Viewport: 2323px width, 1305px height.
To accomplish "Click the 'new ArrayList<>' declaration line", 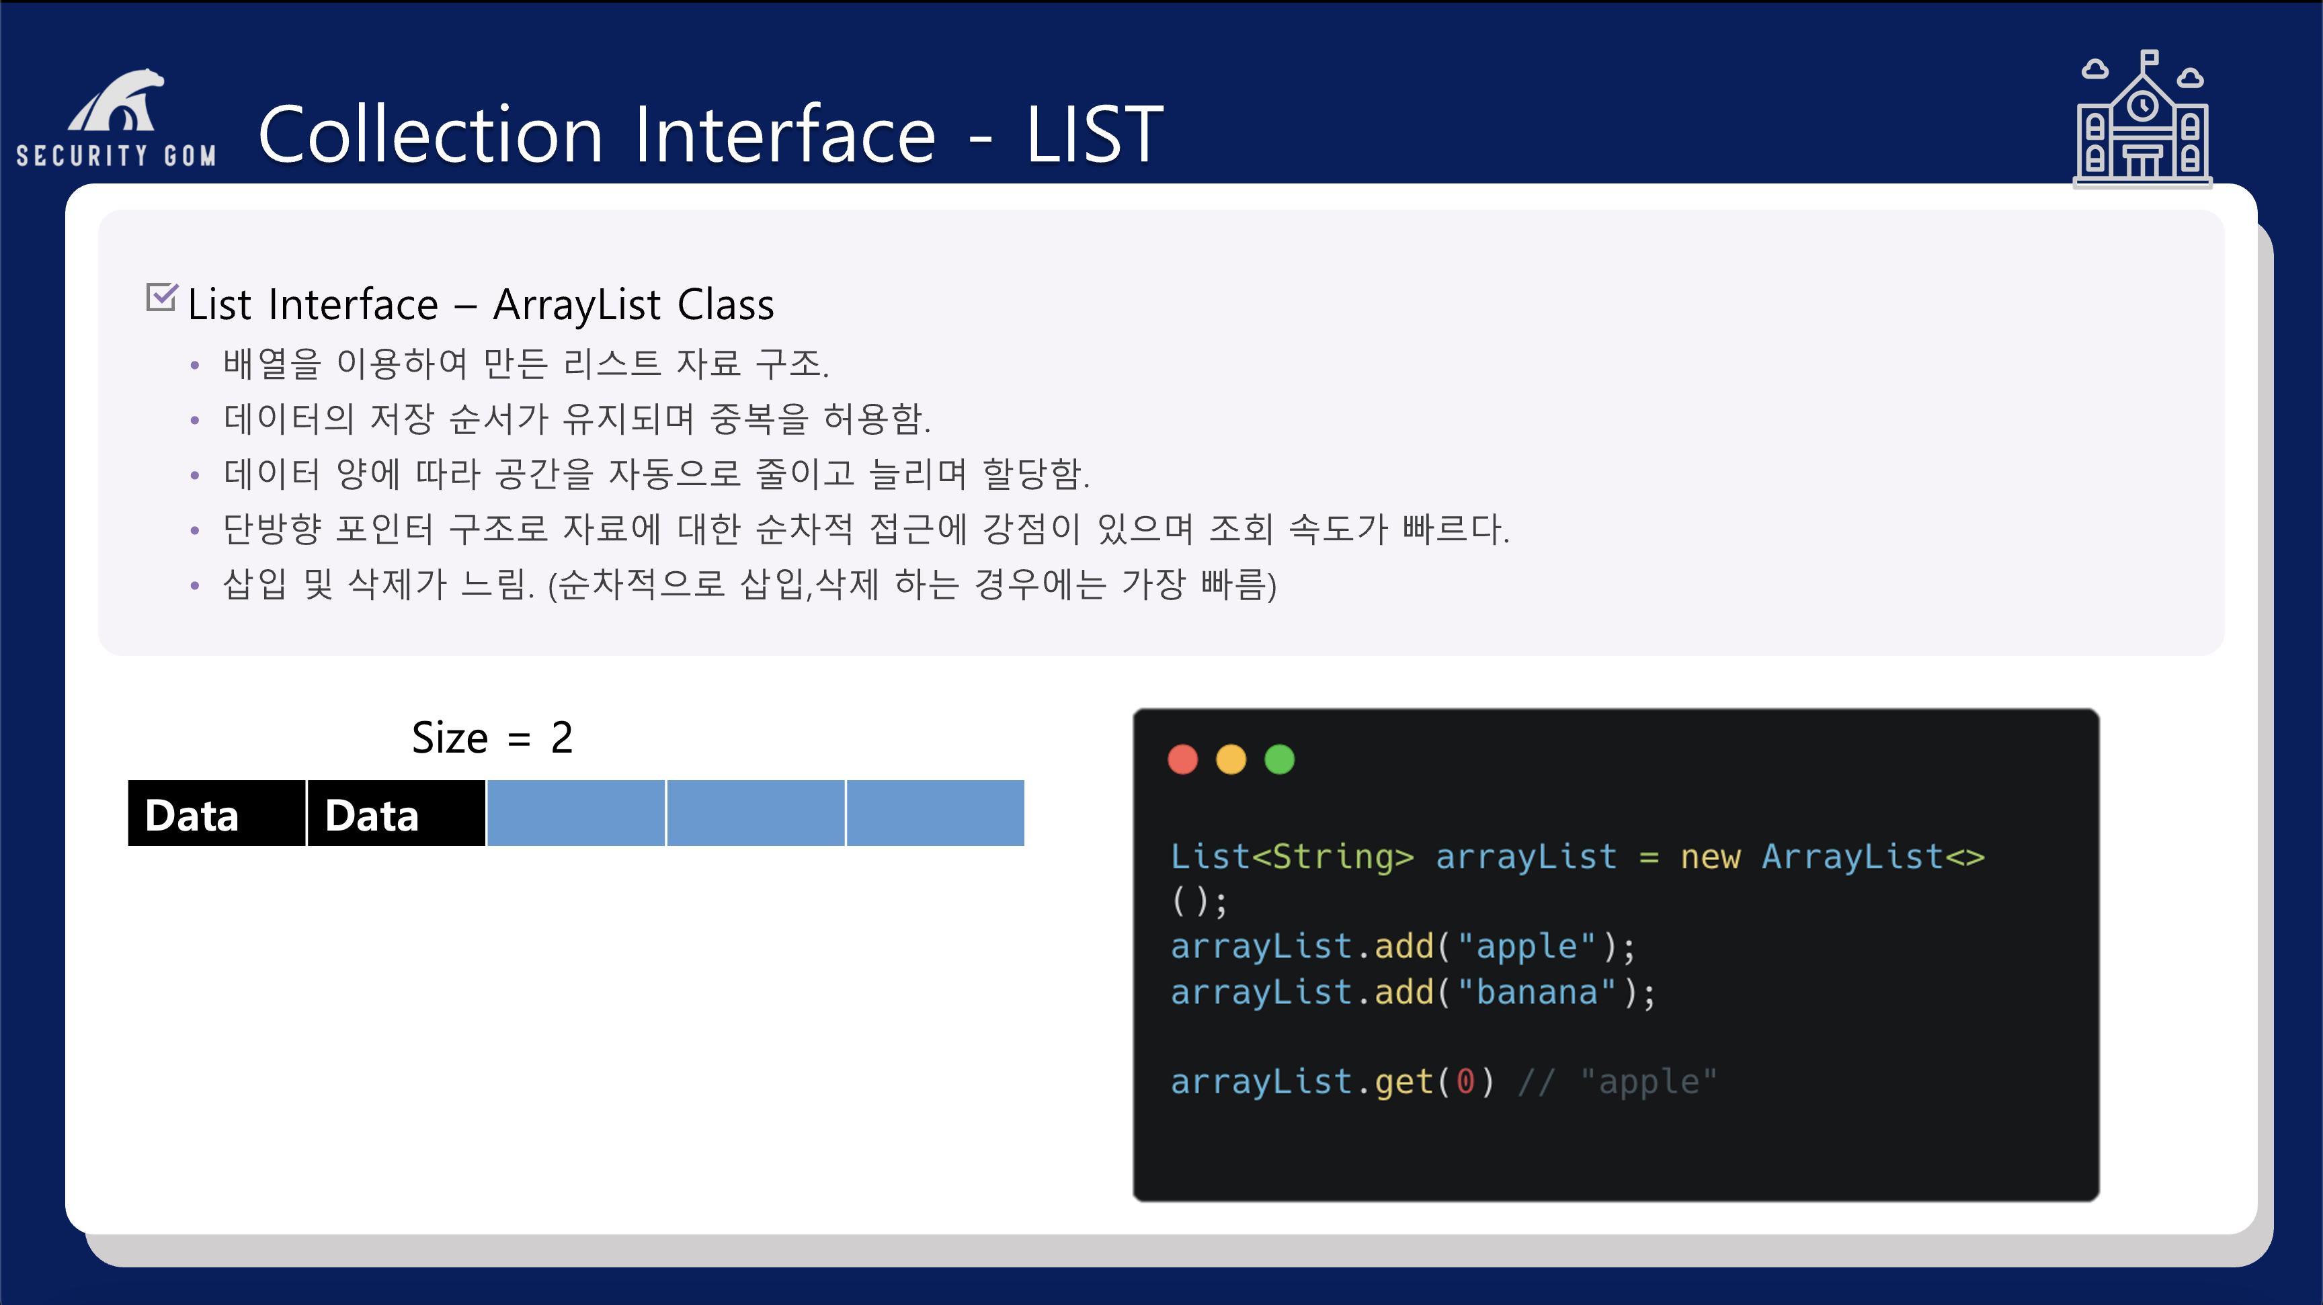I will click(x=1576, y=857).
